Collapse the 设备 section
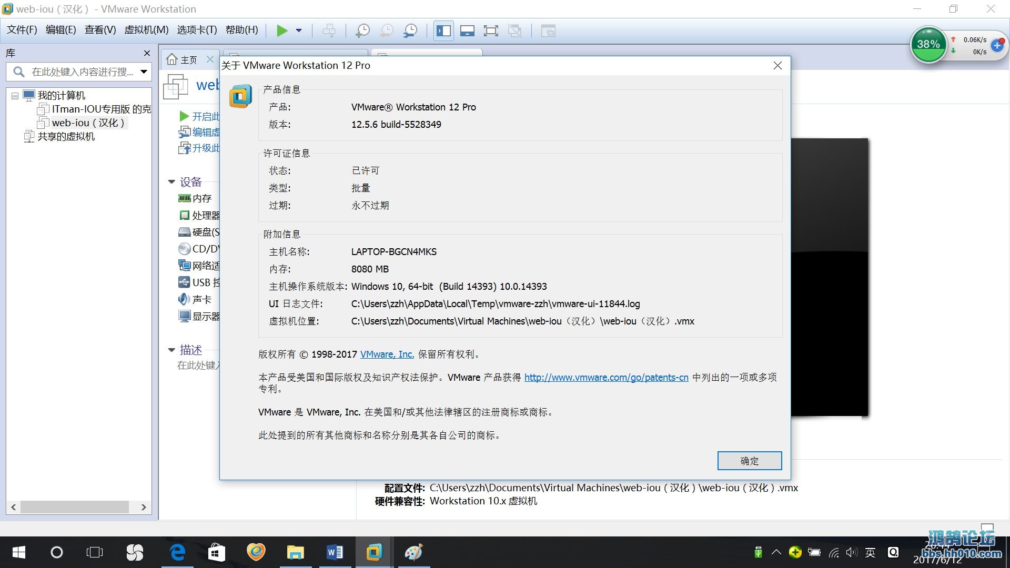 [171, 182]
